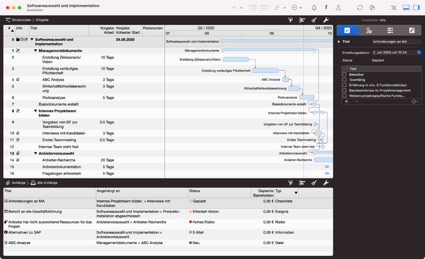Viewport: 425px width, 259px height.
Task: Open the Erstellungsdatum date dropdown
Action: (419, 53)
